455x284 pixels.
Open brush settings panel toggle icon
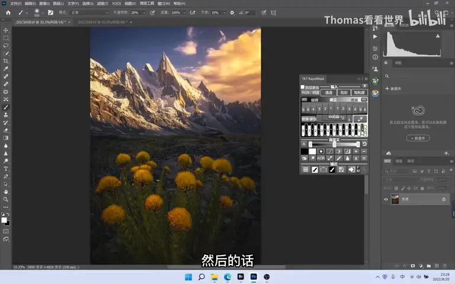[x=50, y=13]
